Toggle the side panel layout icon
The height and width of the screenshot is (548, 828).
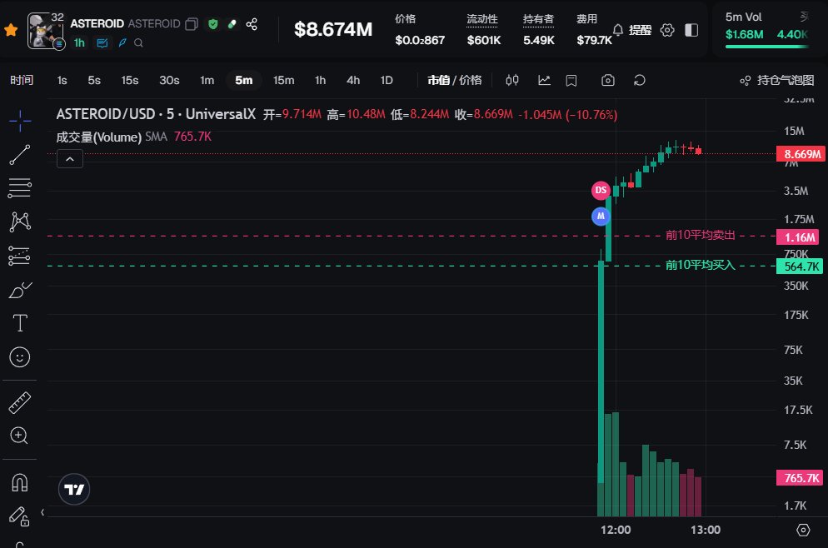point(691,30)
